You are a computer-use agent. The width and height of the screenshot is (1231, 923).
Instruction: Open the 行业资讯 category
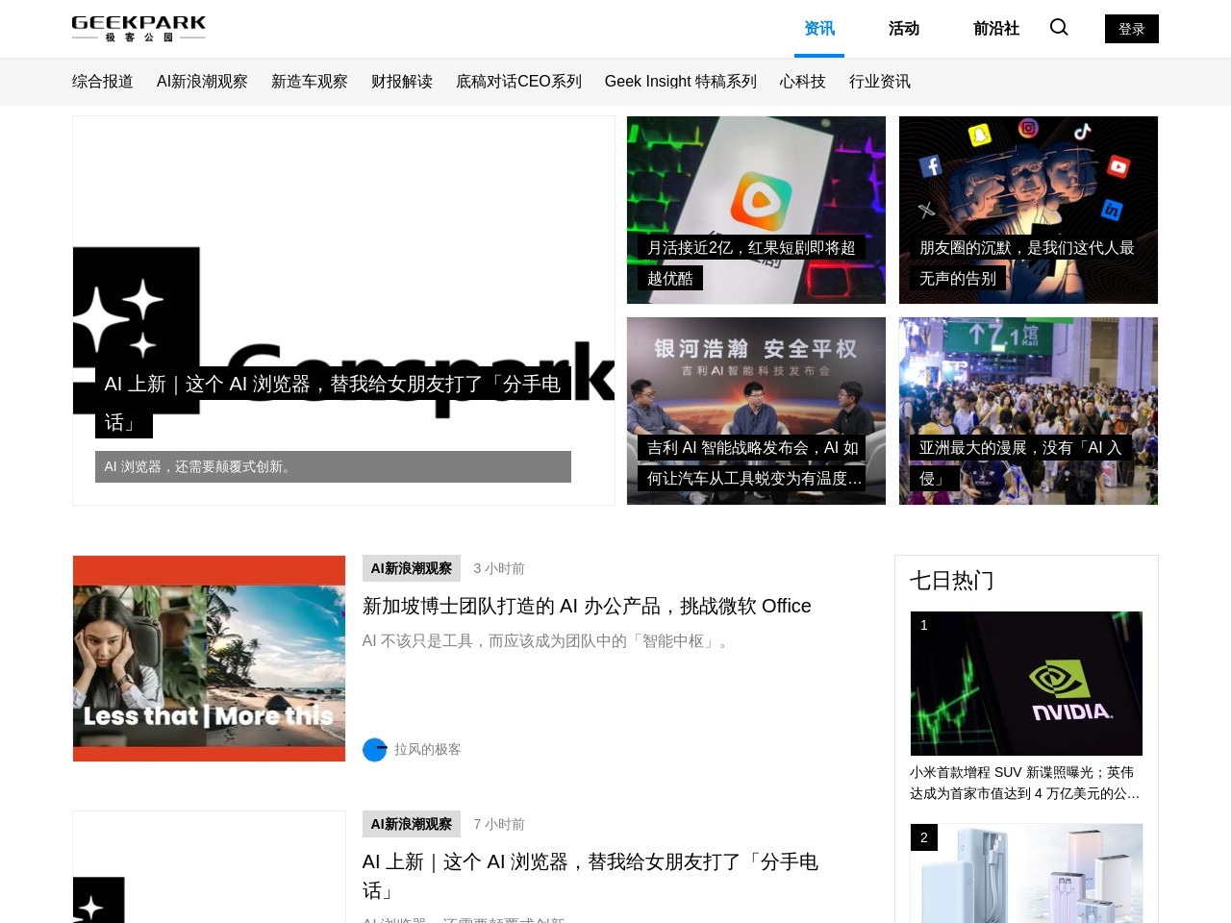pyautogui.click(x=878, y=82)
